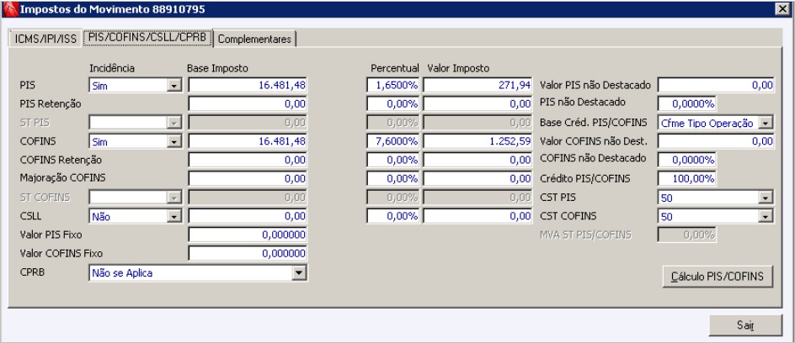Click the PIS não Destacado percentage field
This screenshot has width=795, height=343.
point(687,104)
